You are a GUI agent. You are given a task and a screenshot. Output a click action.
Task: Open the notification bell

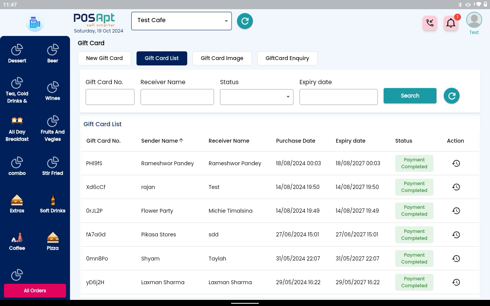pos(451,23)
